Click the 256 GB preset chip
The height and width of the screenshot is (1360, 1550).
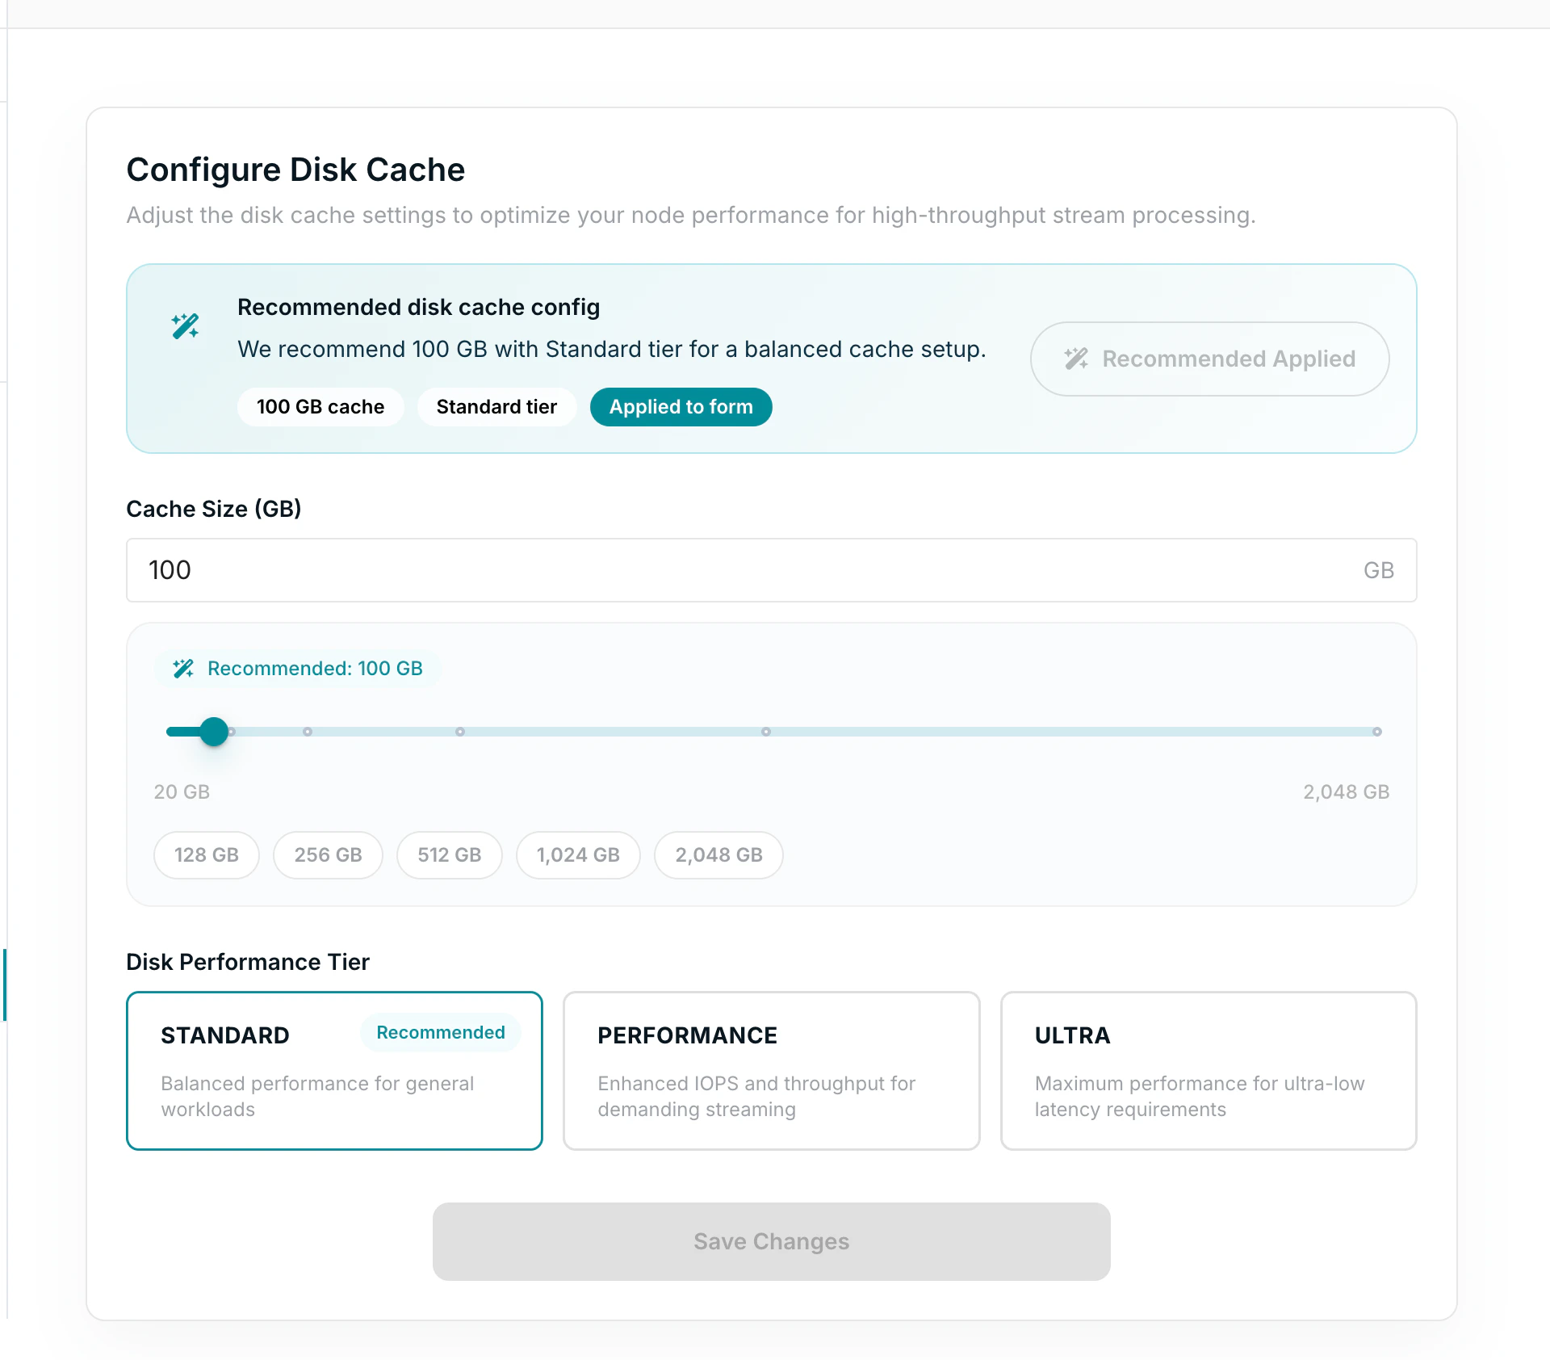328,854
